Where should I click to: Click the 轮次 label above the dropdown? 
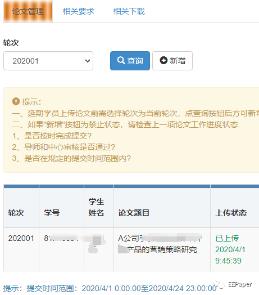11,43
